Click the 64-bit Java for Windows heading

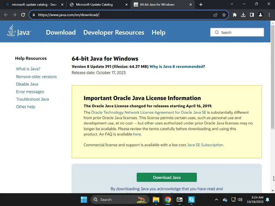[x=105, y=58]
